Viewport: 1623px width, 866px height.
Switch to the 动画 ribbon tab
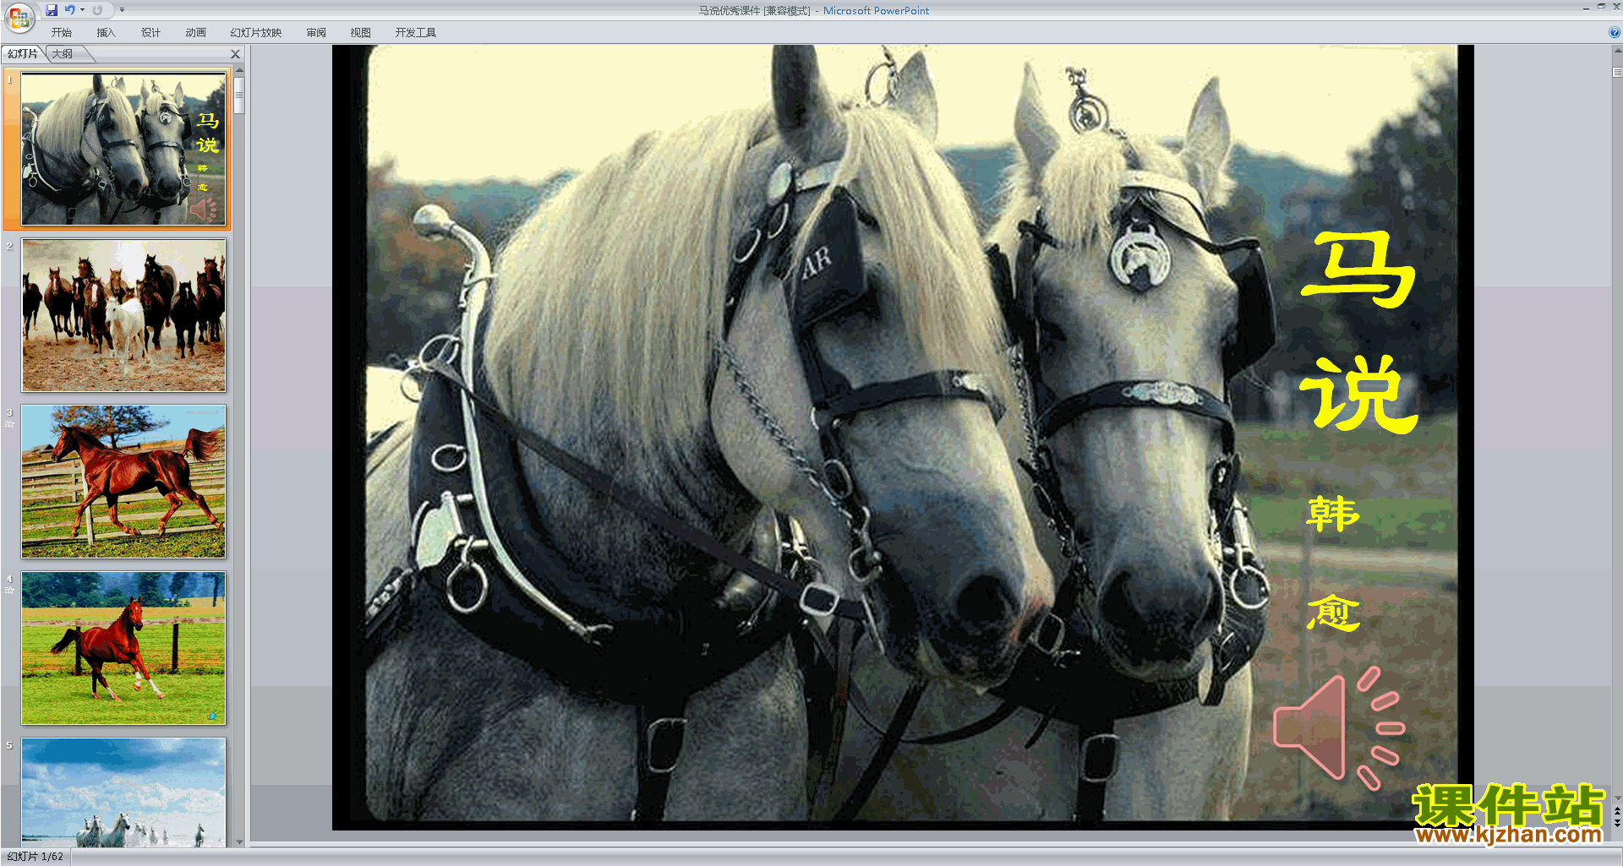195,33
